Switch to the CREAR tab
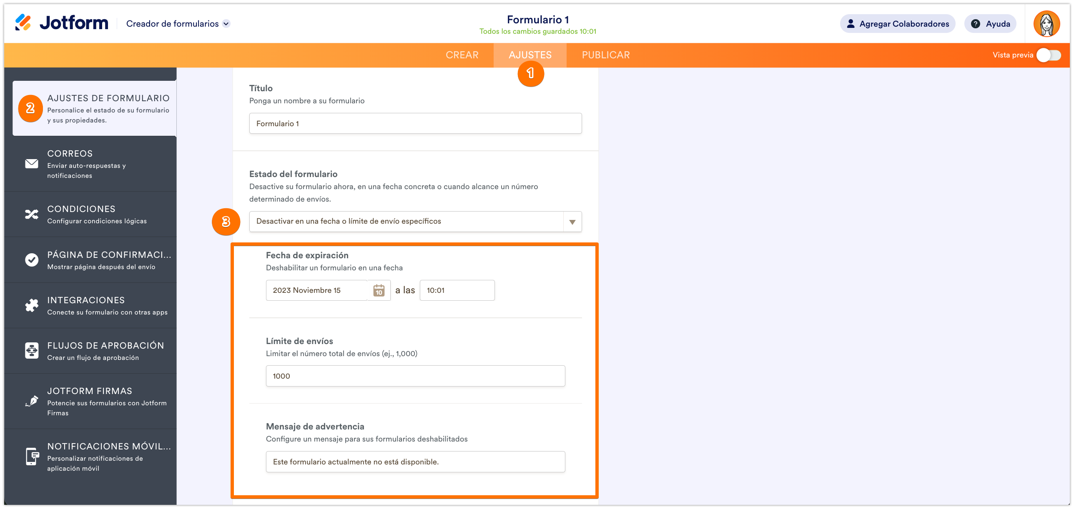The width and height of the screenshot is (1074, 509). 462,55
